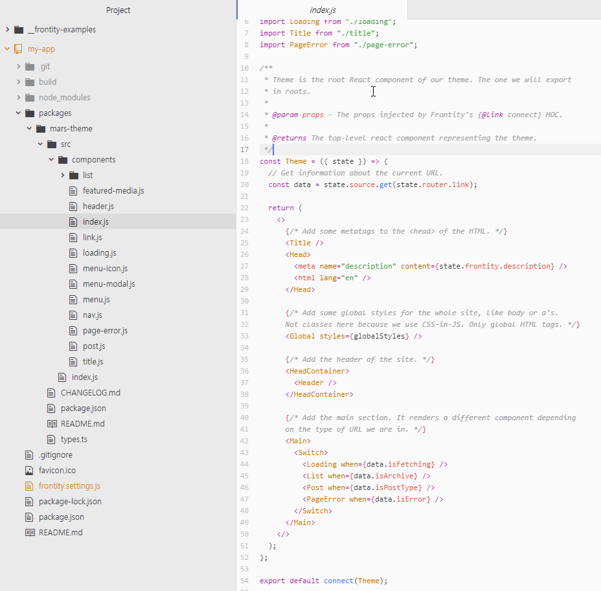Click the .gitignore file icon

click(29, 455)
